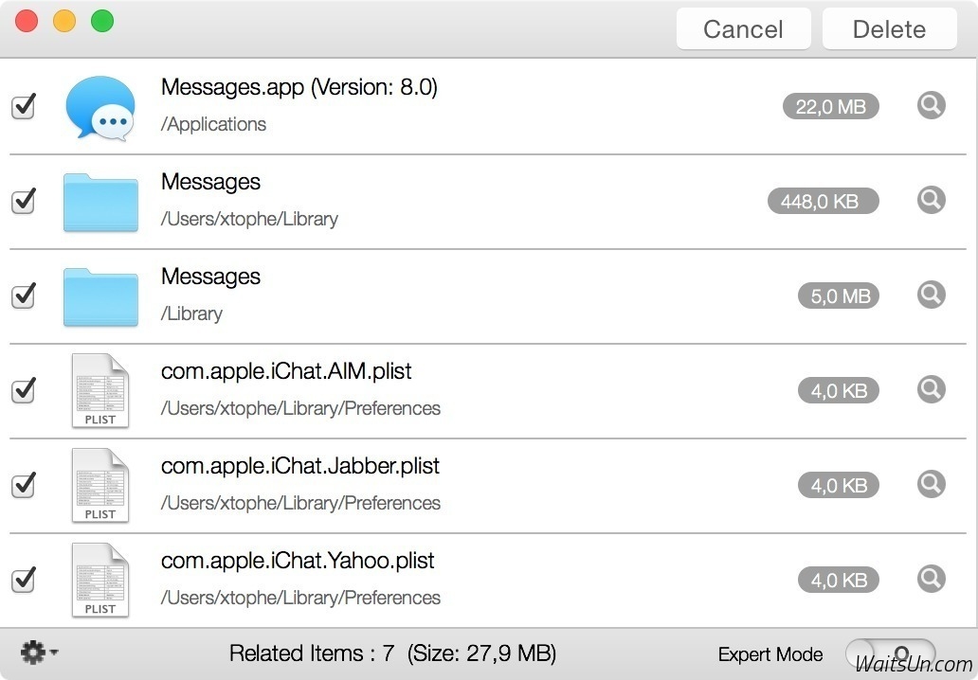Click the green zoom window button
Screen dimensions: 978x680
coord(101,21)
